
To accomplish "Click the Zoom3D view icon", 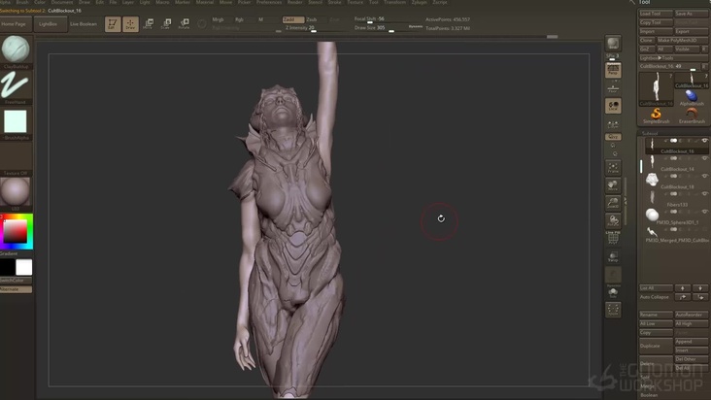I will (613, 203).
